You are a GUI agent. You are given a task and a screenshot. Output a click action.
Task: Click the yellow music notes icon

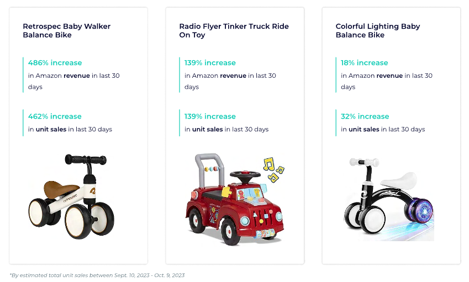(273, 169)
